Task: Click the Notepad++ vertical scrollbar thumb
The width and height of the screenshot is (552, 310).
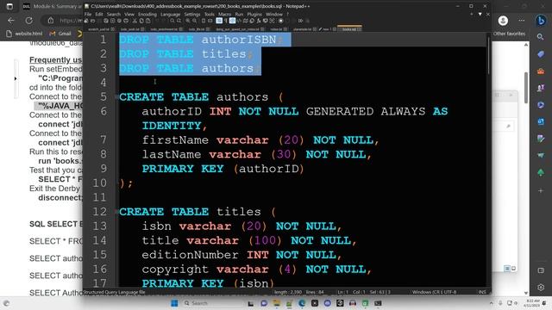Action: [x=488, y=56]
